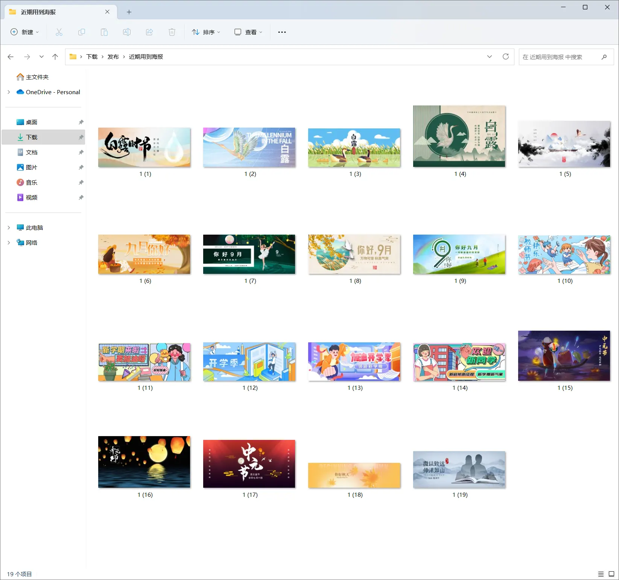Click file name label 1 (18)
The height and width of the screenshot is (580, 619).
(355, 495)
